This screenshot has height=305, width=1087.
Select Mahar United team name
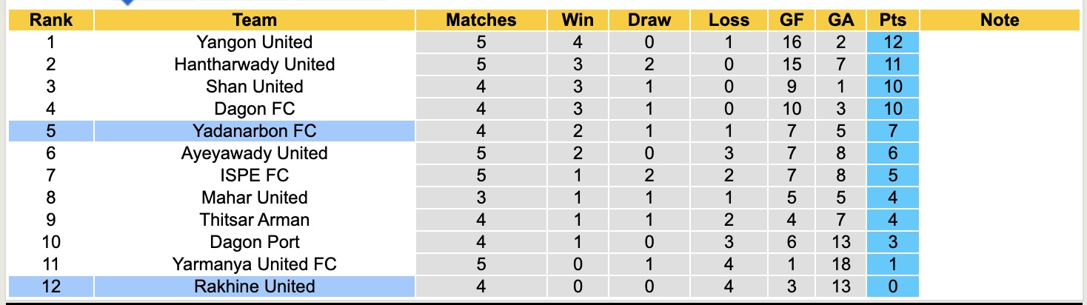(x=254, y=198)
